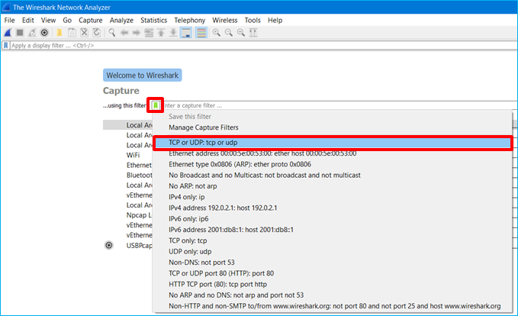Viewport: 518px width, 316px height.
Task: Select the TCP only: tcp filter
Action: pos(333,240)
